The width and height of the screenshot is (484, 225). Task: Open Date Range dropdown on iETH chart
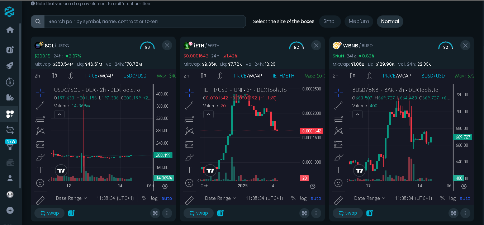point(220,198)
